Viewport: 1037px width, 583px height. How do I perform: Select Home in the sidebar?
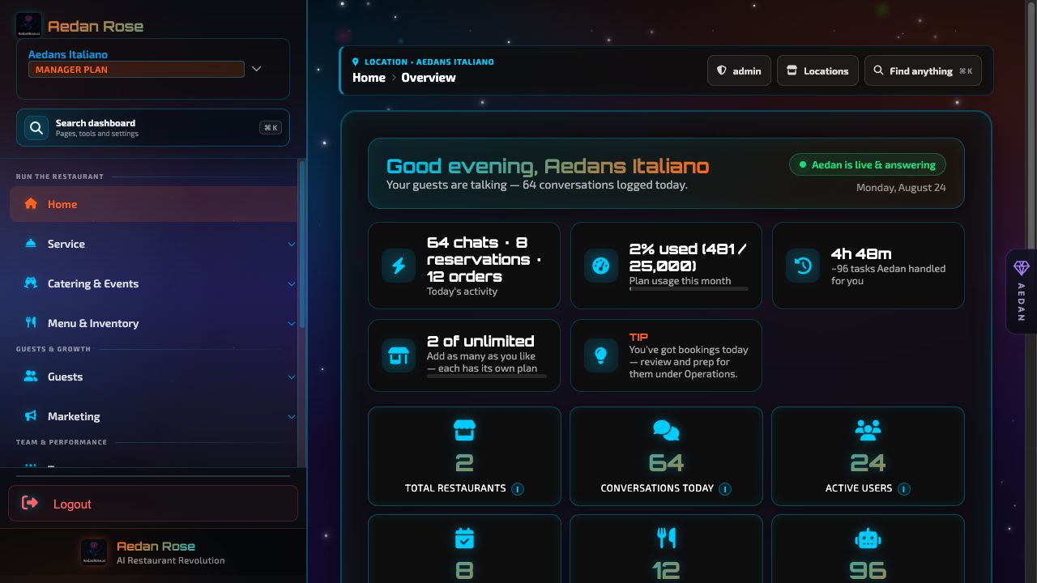154,204
